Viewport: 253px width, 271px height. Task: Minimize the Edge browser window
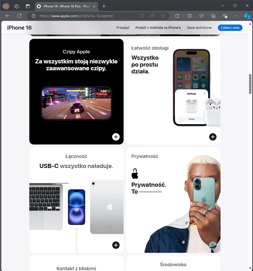click(223, 6)
